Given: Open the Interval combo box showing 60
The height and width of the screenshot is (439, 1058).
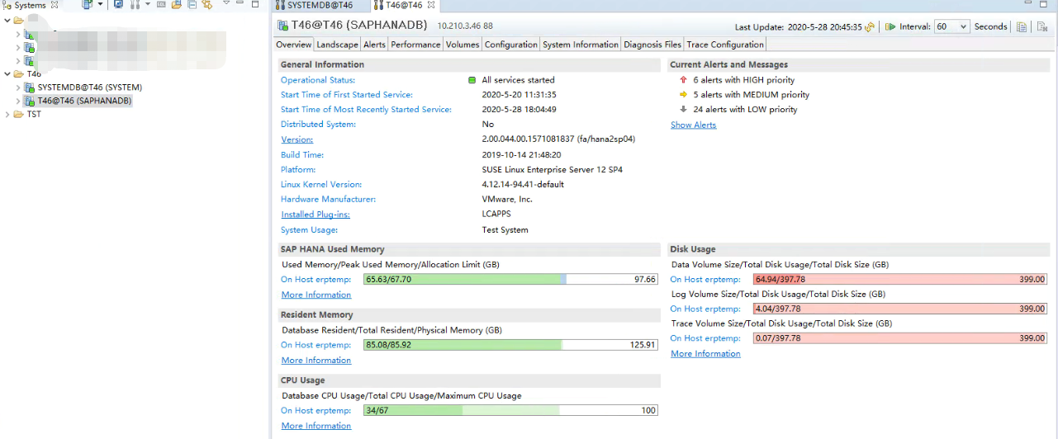Looking at the screenshot, I should pos(951,26).
